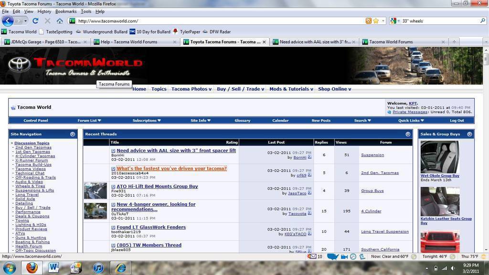Open the Tacoma World bookmark in bookmarks toolbar
Viewport: 489px width, 275px height.
pos(19,32)
